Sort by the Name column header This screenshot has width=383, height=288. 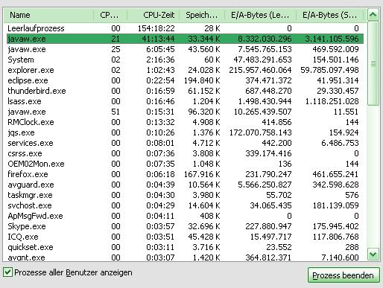pyautogui.click(x=48, y=15)
